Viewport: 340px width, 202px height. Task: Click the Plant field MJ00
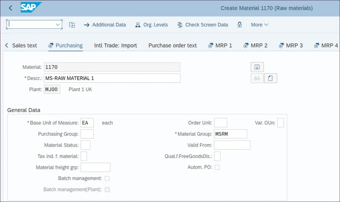pyautogui.click(x=52, y=89)
